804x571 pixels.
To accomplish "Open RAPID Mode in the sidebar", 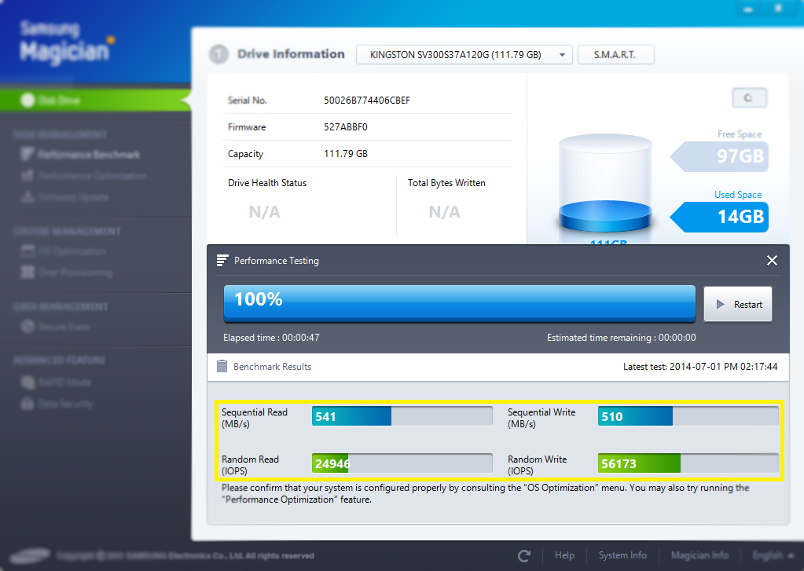I will click(57, 382).
